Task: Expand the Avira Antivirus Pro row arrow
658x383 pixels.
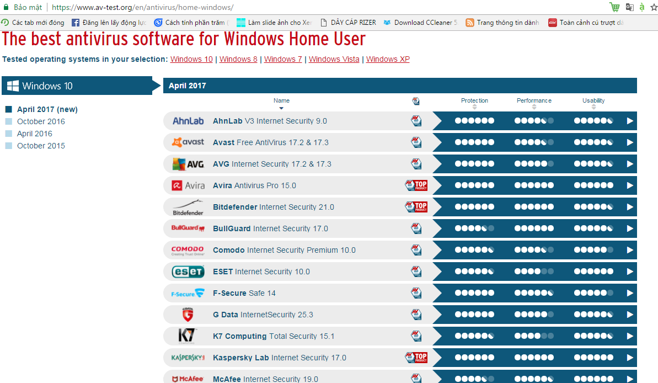Action: tap(630, 185)
